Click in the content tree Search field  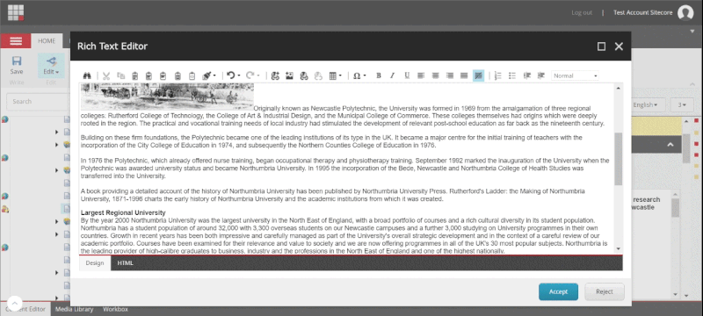(38, 102)
